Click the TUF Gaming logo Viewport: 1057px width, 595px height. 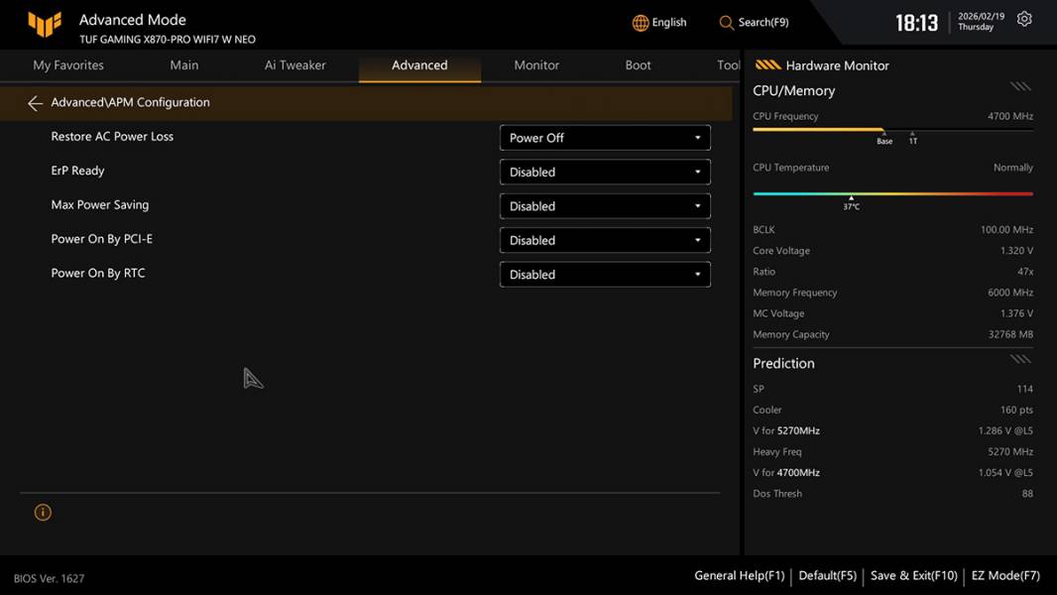(45, 24)
